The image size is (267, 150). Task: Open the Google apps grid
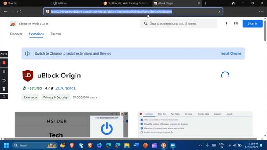(236, 24)
